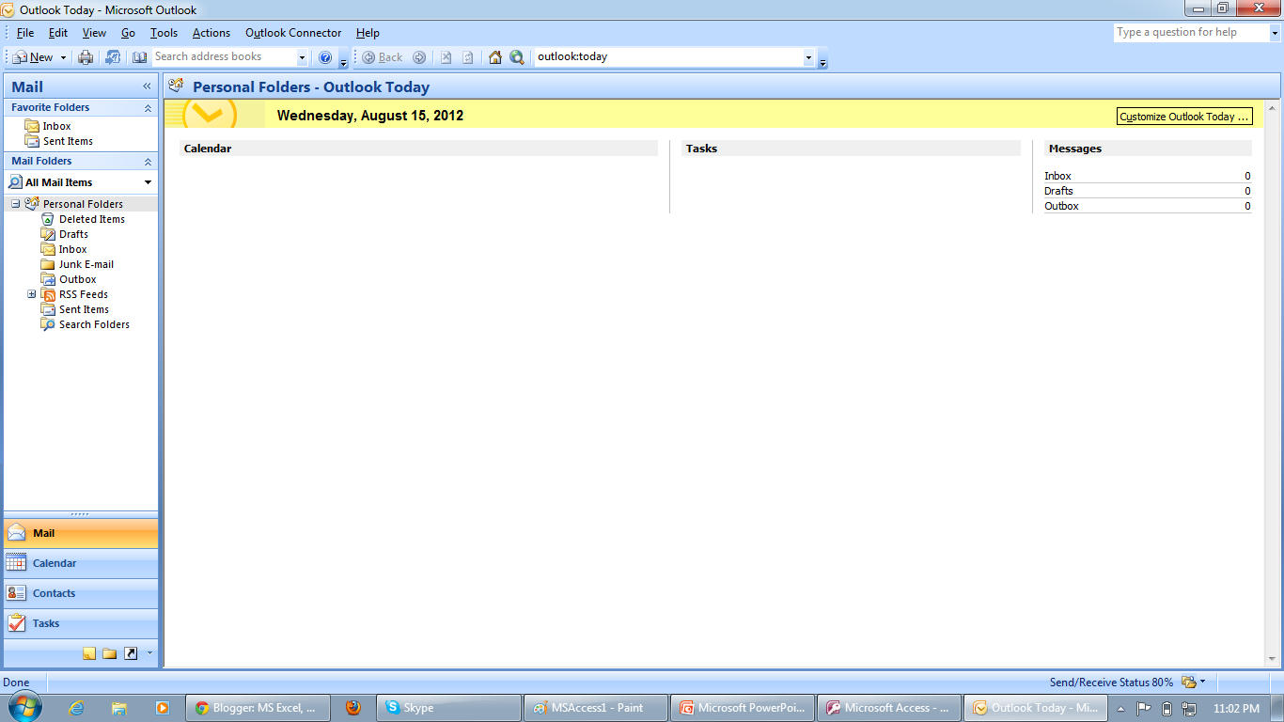Viewport: 1284px width, 722px height.
Task: Open the New item dropdown arrow
Action: pos(62,57)
